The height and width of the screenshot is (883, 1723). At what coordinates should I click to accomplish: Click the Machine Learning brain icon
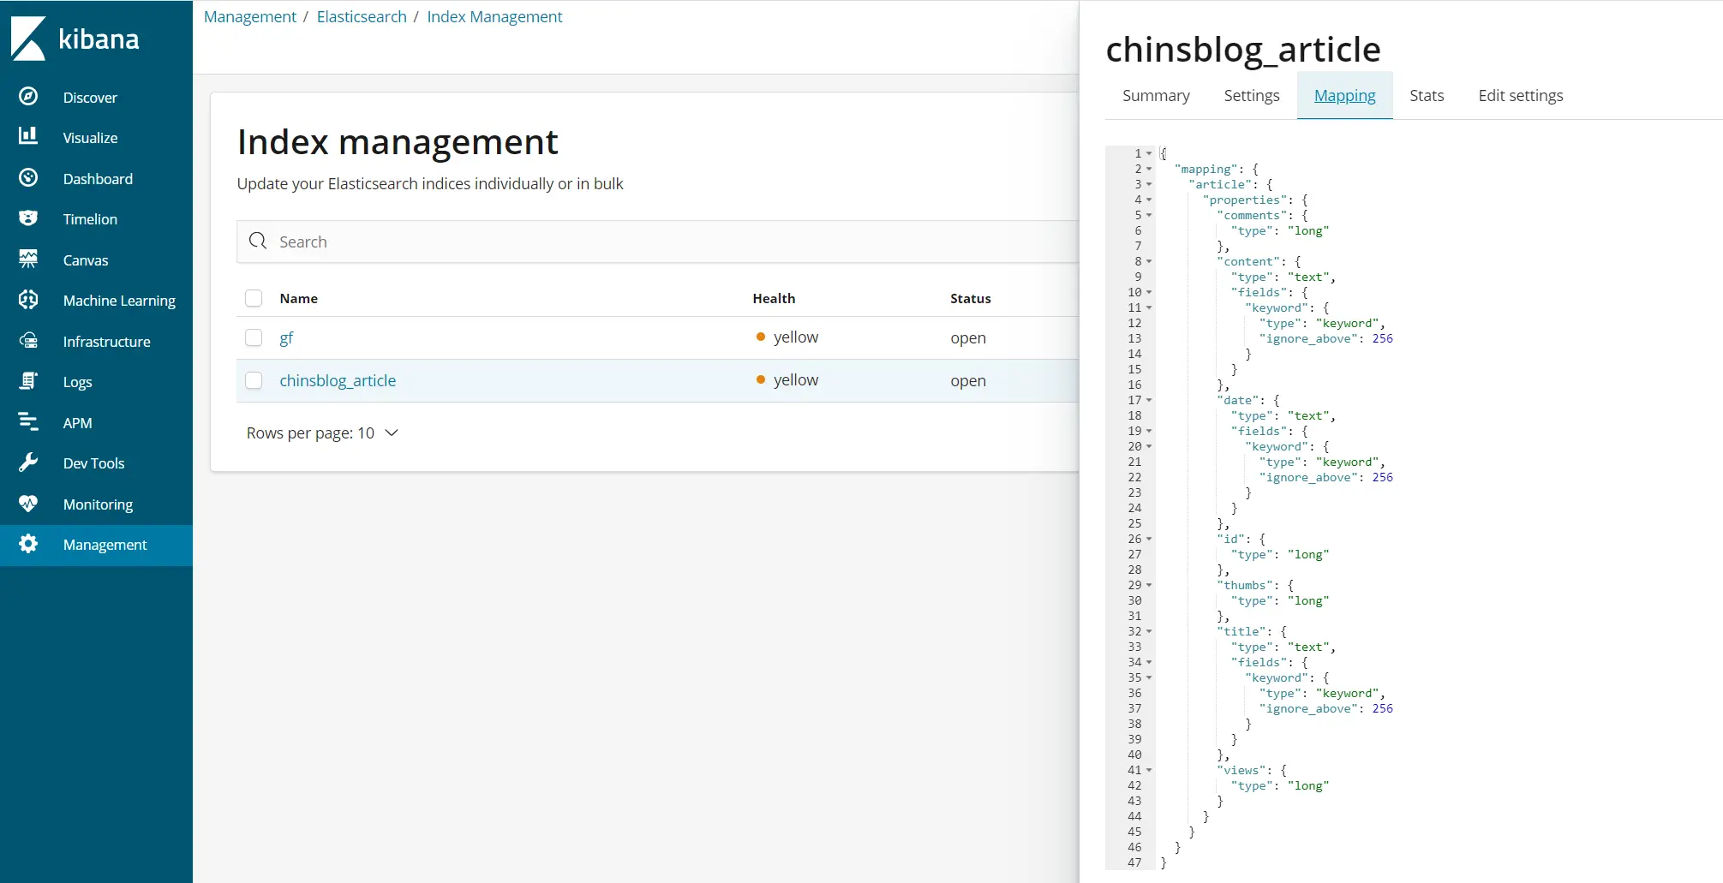28,300
